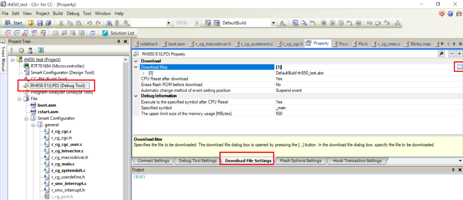
Task: Click the Rebuild Project icon beside DefaultBuild
Action: coord(217,23)
